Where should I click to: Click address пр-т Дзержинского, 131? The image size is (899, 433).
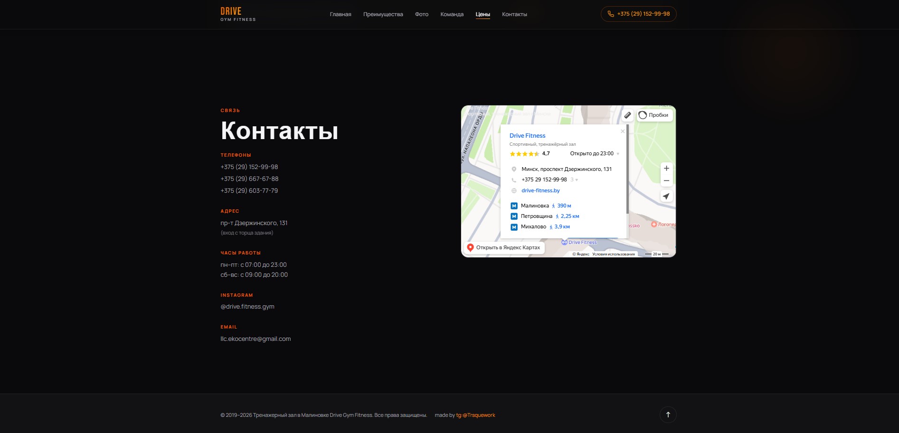[254, 223]
